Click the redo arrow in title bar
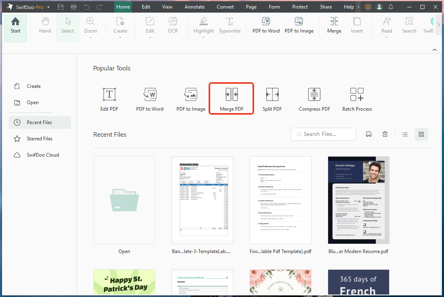 pyautogui.click(x=99, y=7)
